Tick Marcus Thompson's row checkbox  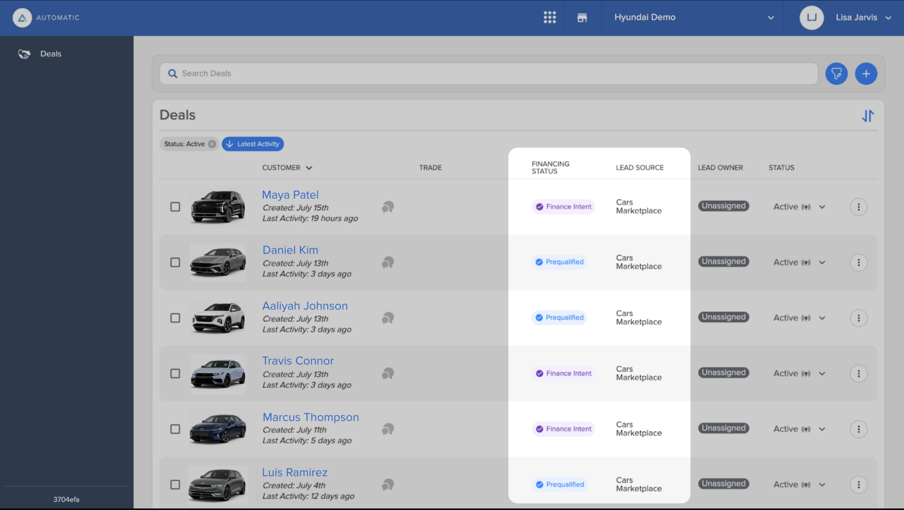pos(175,429)
